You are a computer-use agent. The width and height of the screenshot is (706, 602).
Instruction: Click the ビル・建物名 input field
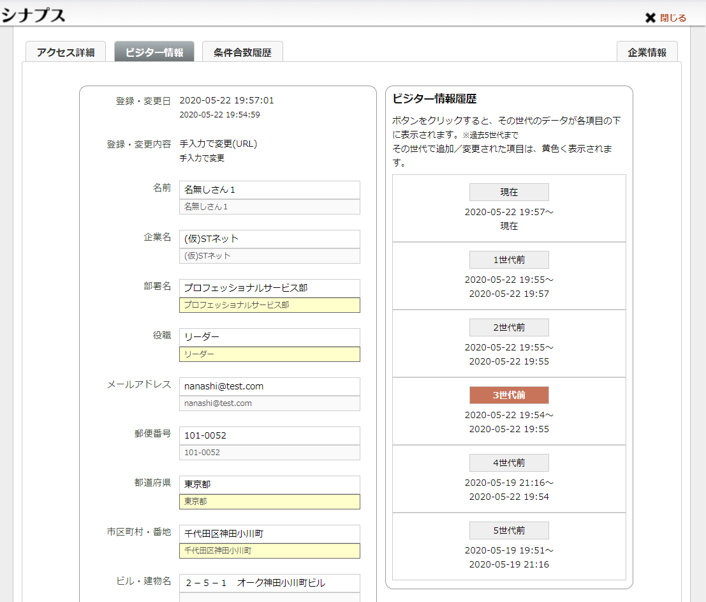click(269, 583)
